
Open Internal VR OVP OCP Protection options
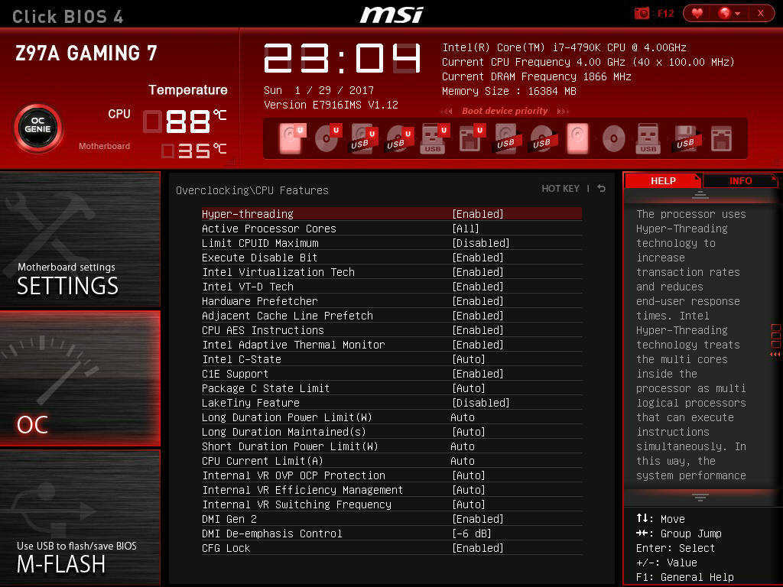(391, 475)
